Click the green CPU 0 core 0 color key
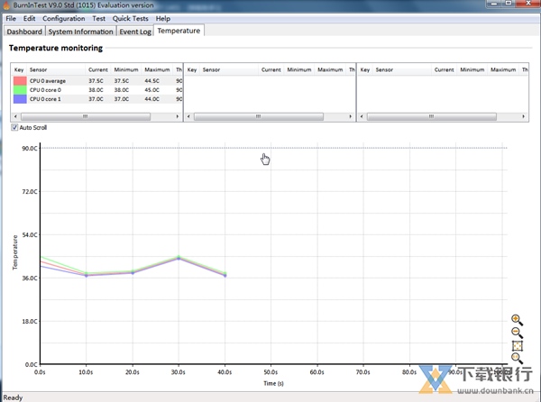 tap(20, 89)
